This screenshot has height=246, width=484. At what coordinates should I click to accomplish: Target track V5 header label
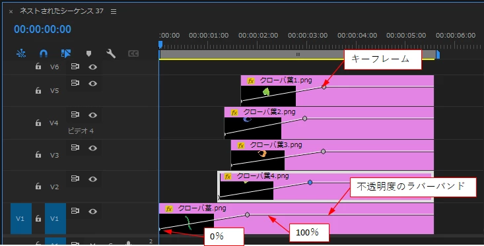click(x=54, y=90)
